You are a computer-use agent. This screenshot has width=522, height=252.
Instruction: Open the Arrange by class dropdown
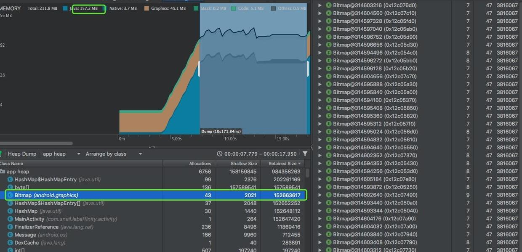click(114, 154)
